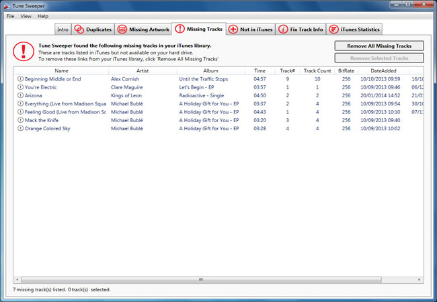
Task: Select the track Mack the Knife
Action: pyautogui.click(x=42, y=120)
